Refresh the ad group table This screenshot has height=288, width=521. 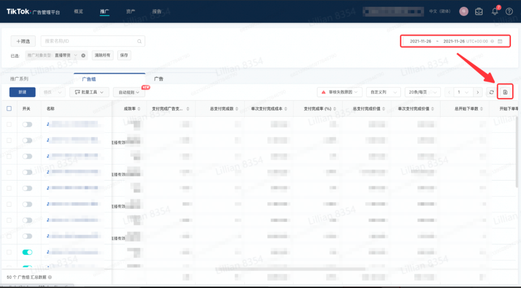click(x=491, y=92)
